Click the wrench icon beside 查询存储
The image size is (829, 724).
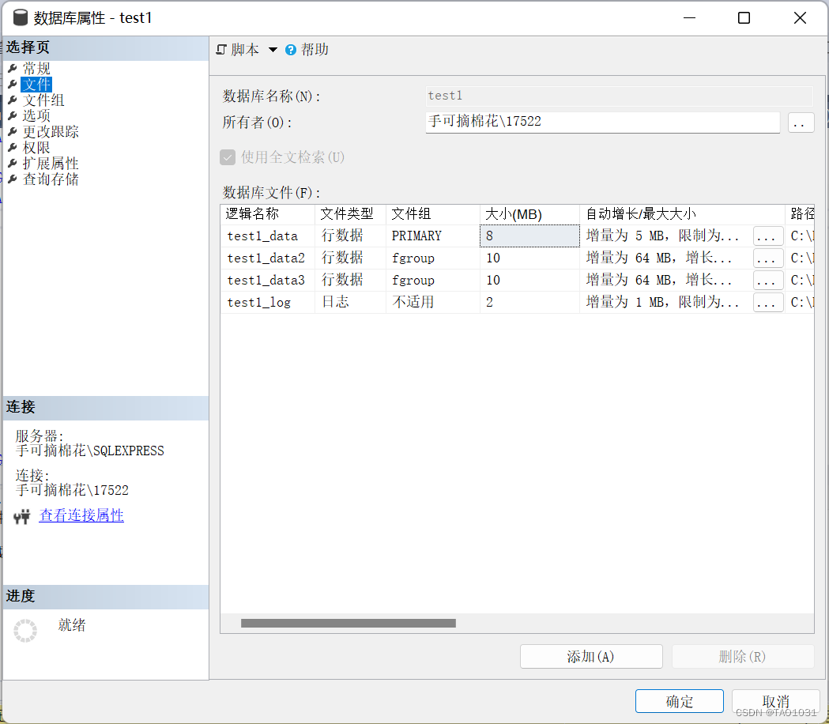[x=13, y=179]
